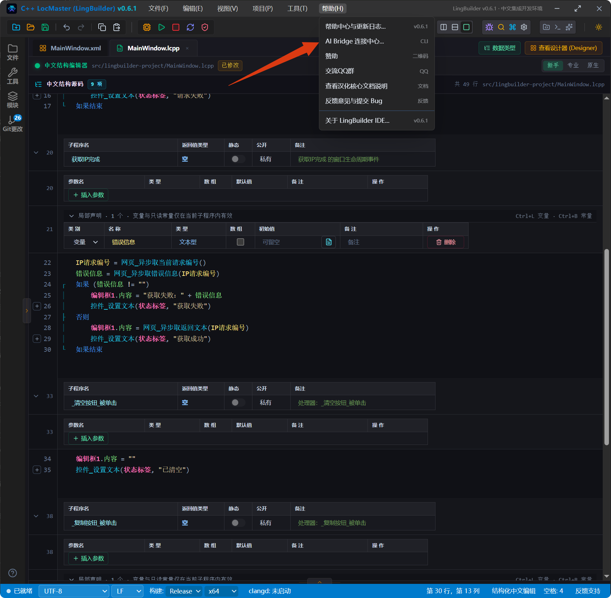Open the Git更改 sidebar panel
Image resolution: width=611 pixels, height=598 pixels.
13,123
